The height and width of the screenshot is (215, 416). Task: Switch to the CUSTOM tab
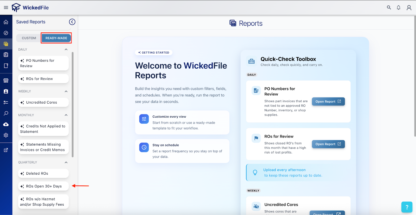coord(29,38)
